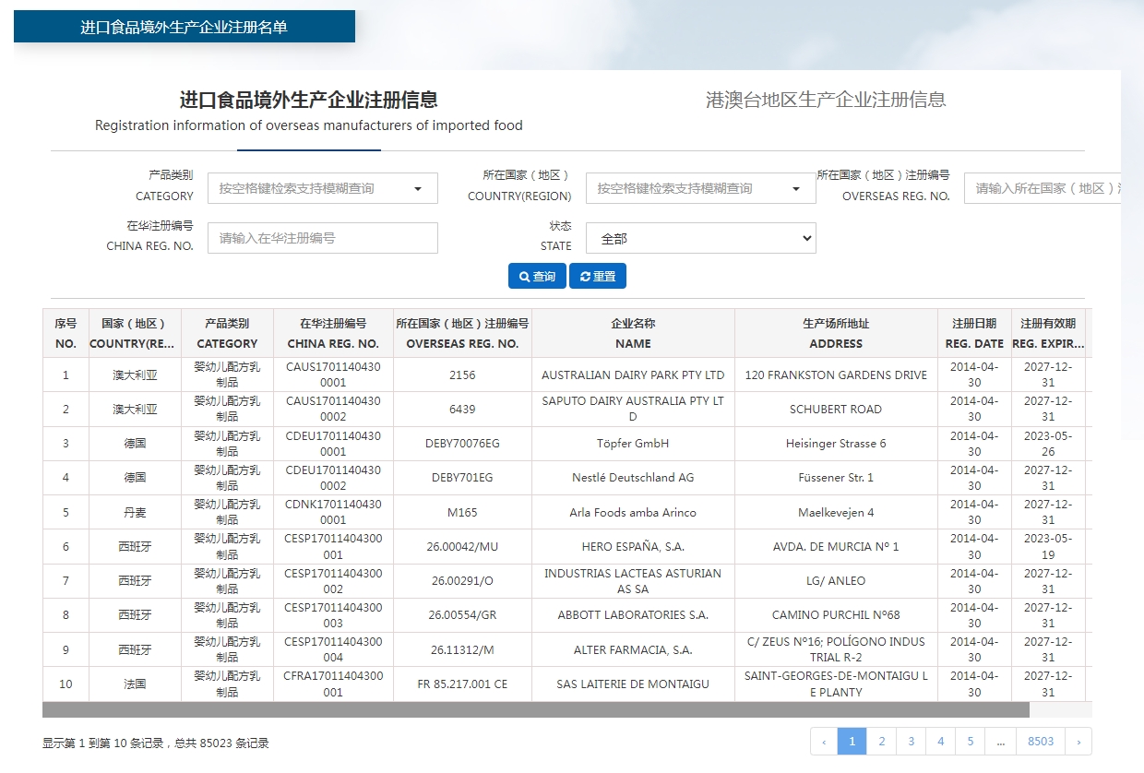Switch to 进口食品境外生产企业注册信息 tab

pyautogui.click(x=309, y=111)
